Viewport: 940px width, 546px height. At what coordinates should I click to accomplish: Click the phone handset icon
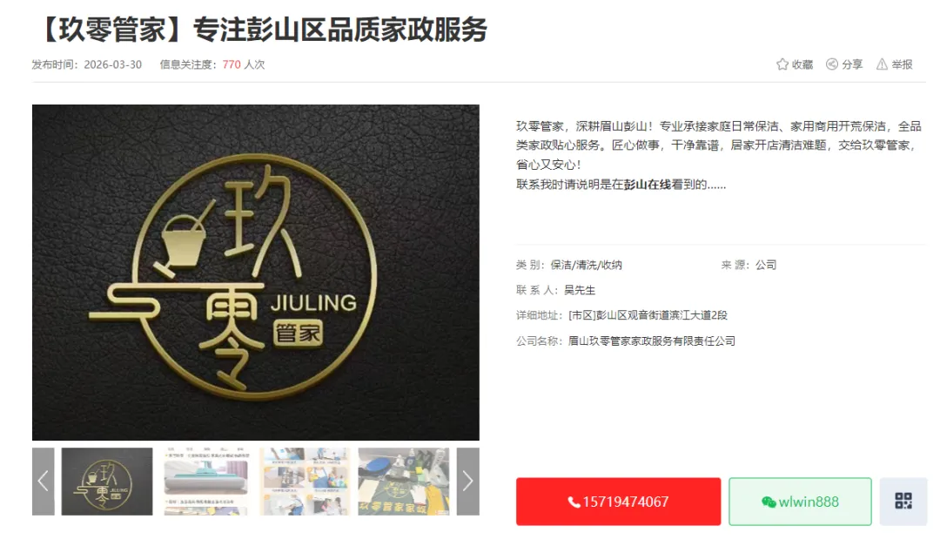[574, 502]
